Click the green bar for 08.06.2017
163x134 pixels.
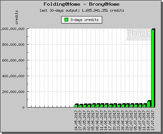tap(97, 106)
